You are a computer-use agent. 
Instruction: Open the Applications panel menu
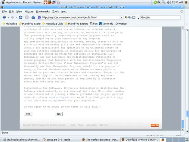pos(13,2)
